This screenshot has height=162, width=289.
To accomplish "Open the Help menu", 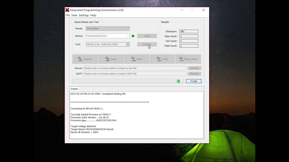I will (93, 15).
